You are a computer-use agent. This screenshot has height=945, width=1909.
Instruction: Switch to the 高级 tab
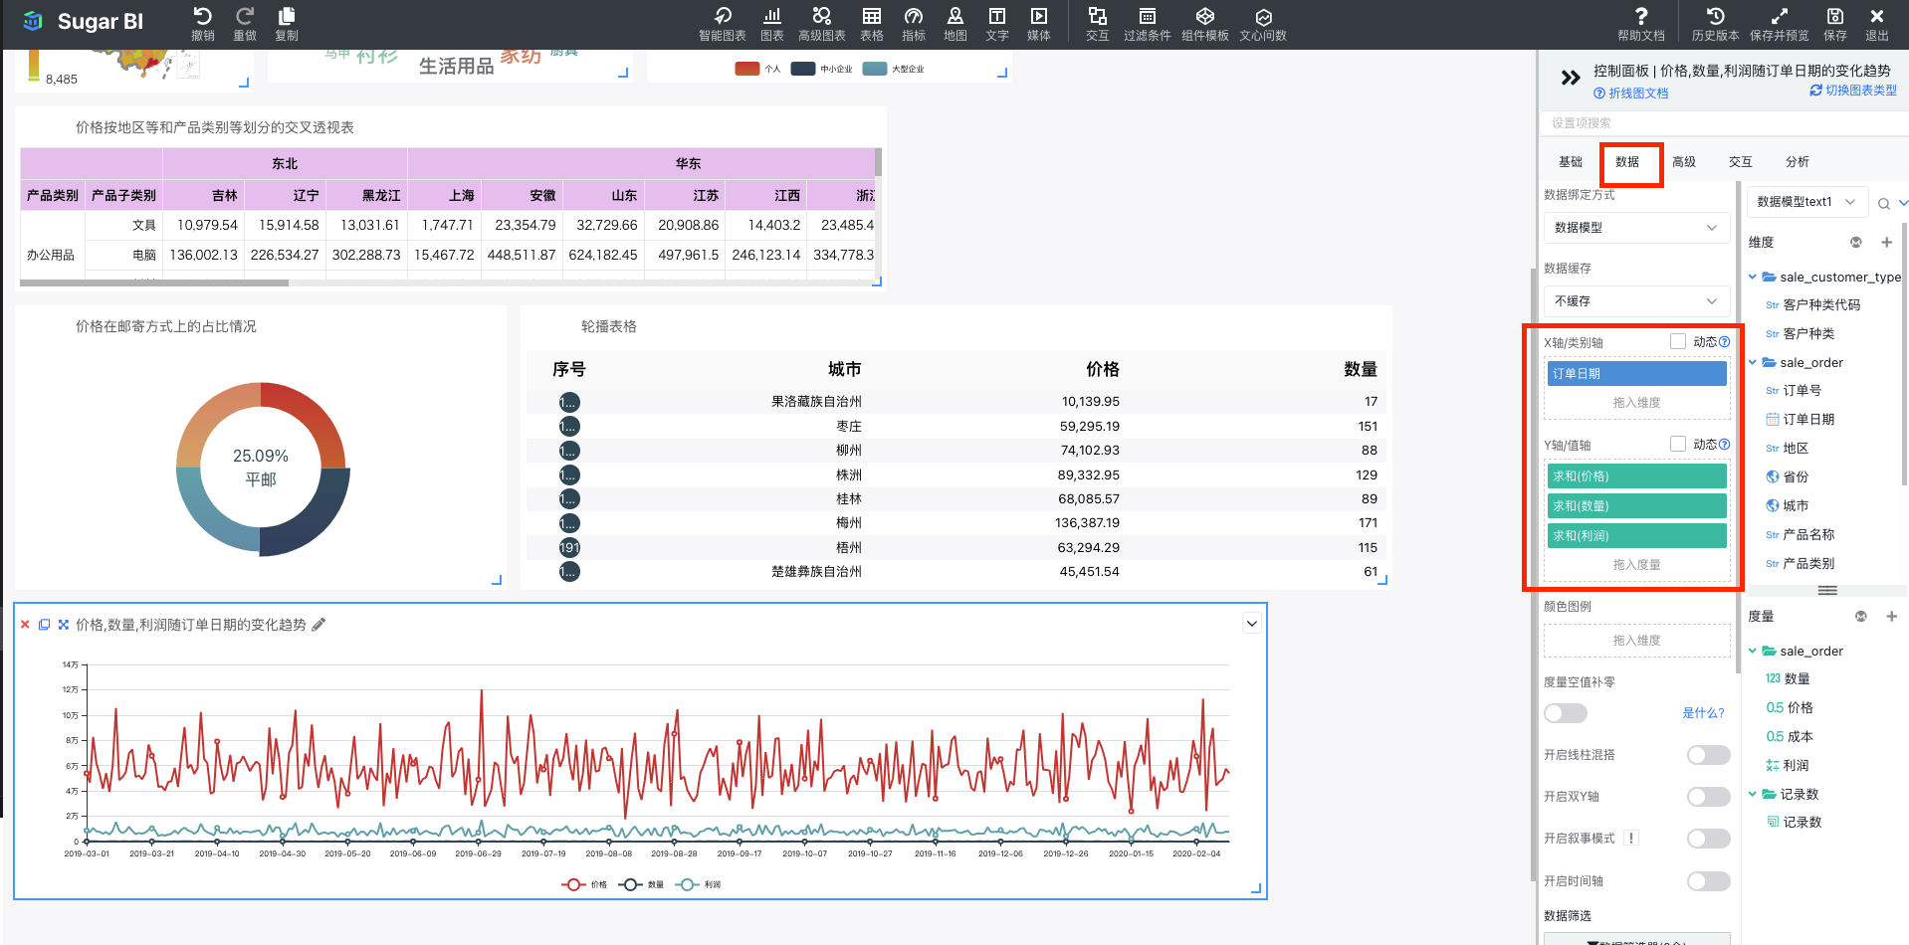coord(1684,162)
